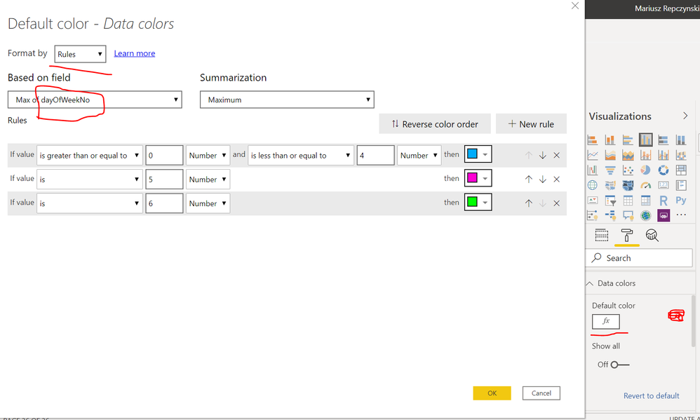Select the Clustered column chart visual

645,140
